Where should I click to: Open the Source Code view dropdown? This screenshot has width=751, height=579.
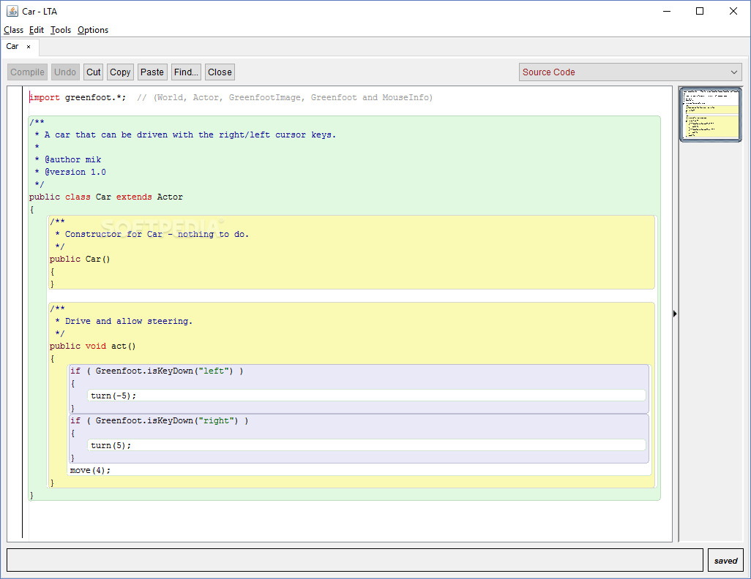630,72
